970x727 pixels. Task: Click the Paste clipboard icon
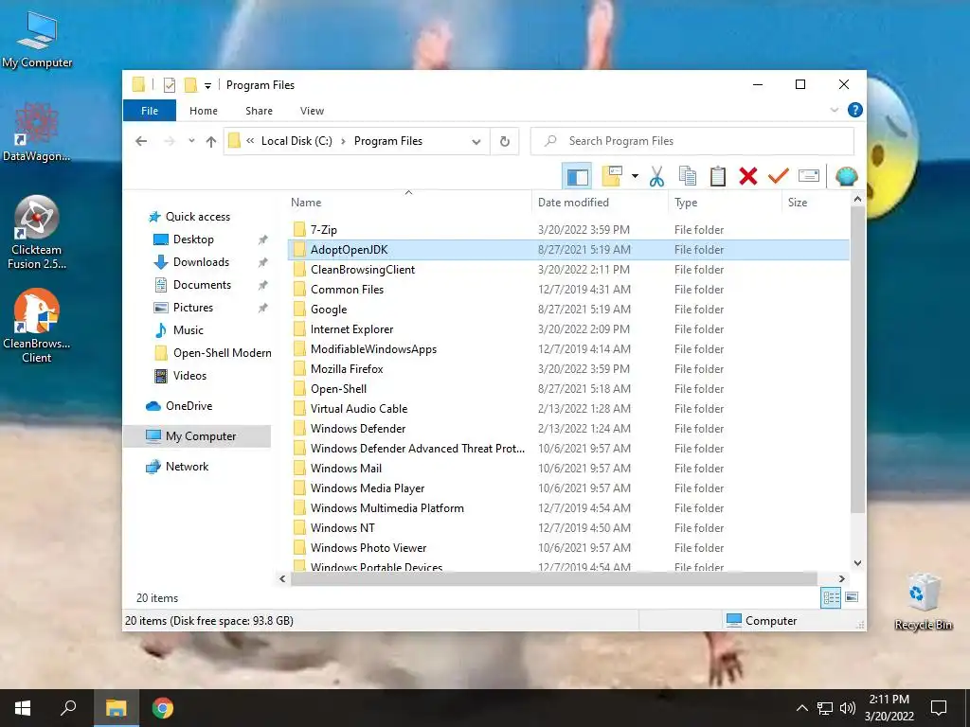tap(718, 176)
